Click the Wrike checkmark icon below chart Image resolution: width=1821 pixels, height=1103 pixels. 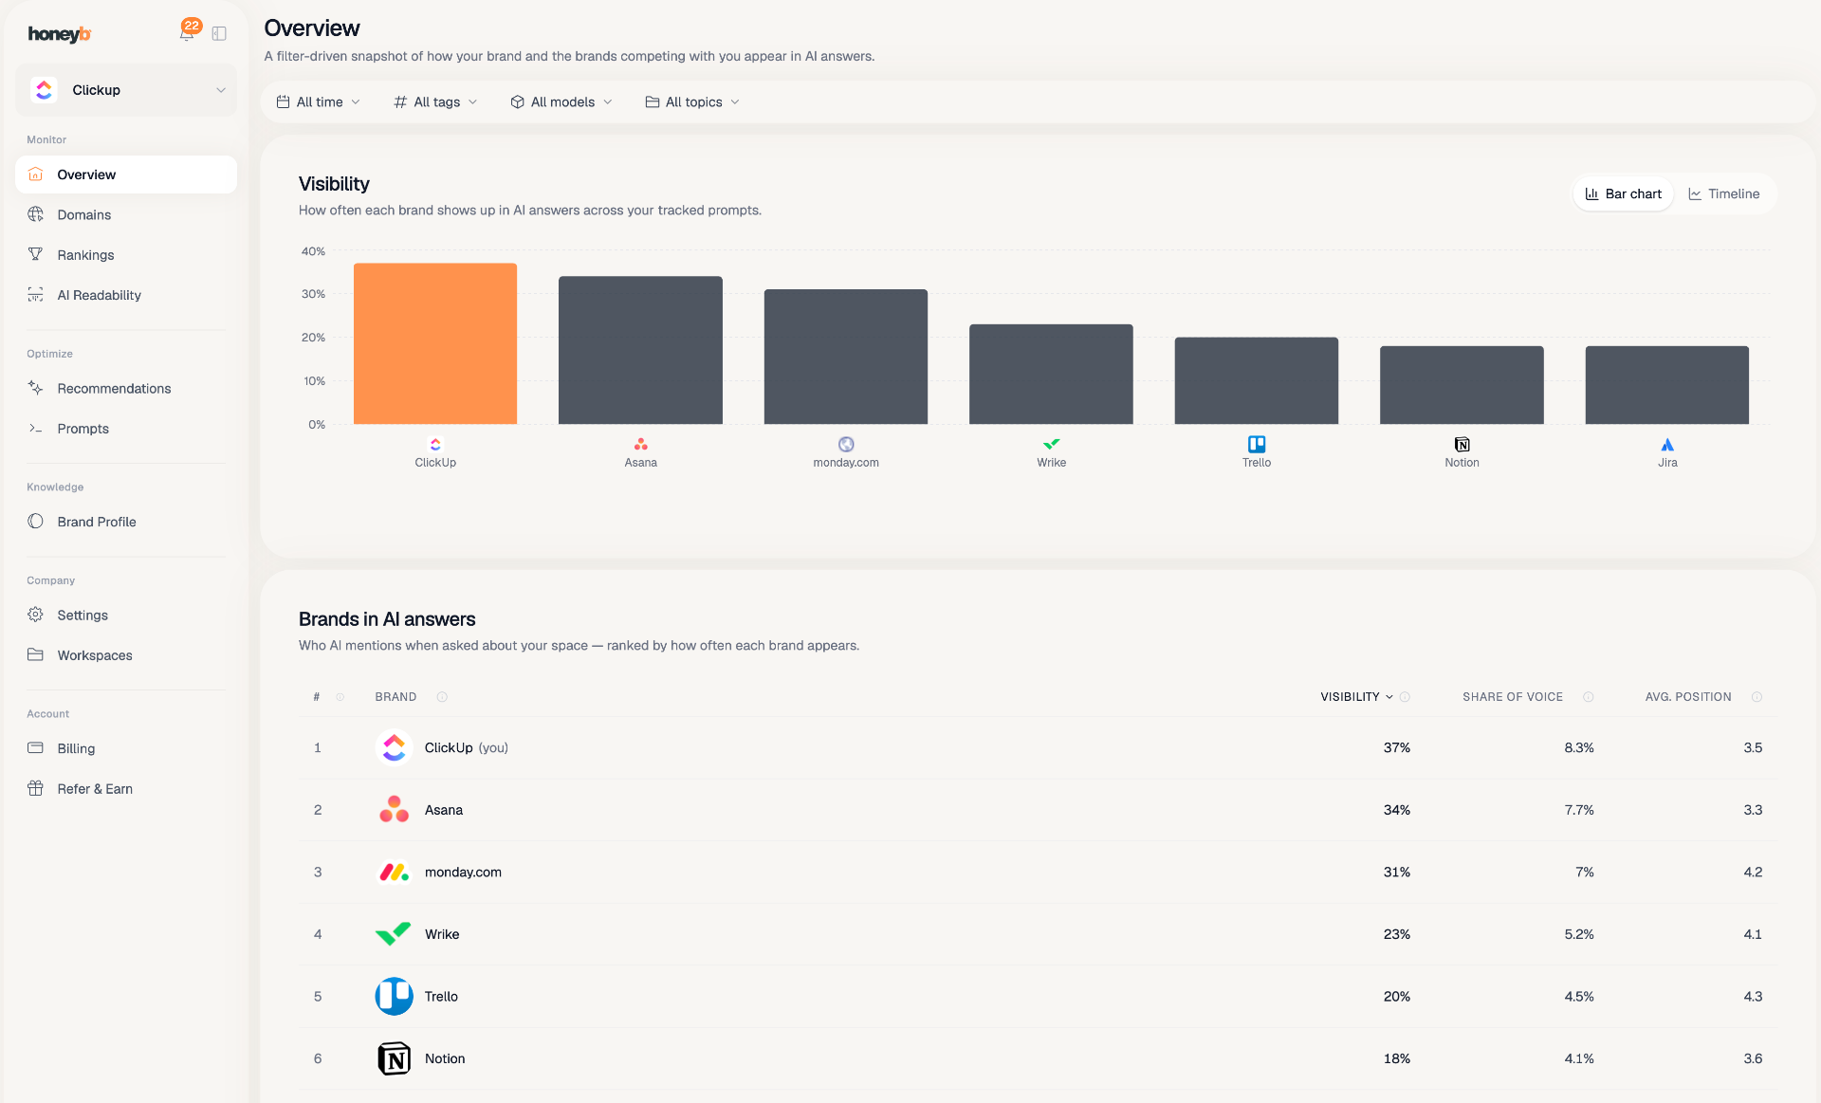pyautogui.click(x=1051, y=444)
